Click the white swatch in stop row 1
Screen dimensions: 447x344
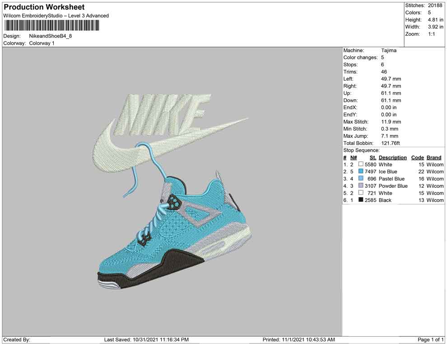click(x=361, y=164)
